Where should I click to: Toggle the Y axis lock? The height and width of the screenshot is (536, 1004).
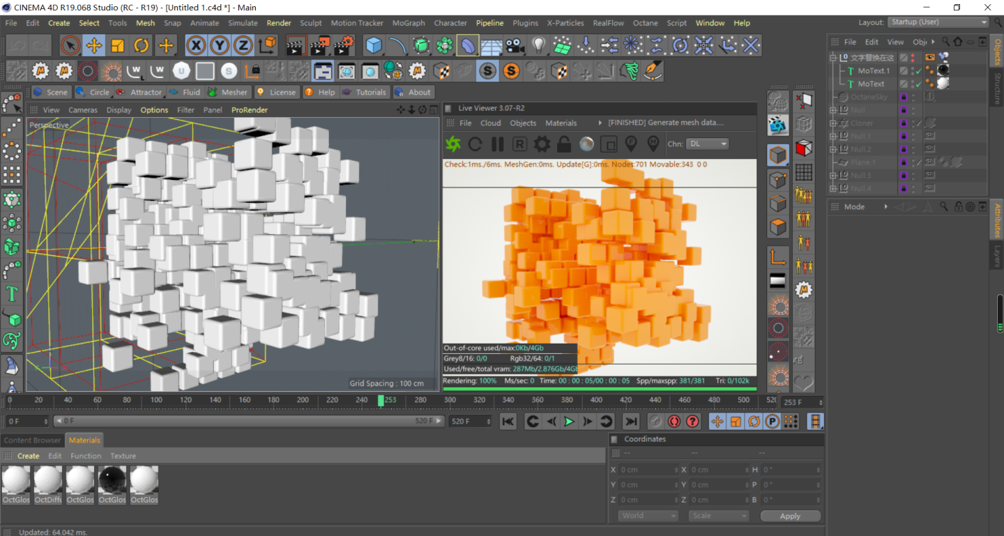220,46
